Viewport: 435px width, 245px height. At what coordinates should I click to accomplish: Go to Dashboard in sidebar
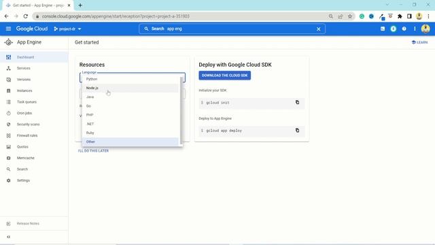(34, 57)
